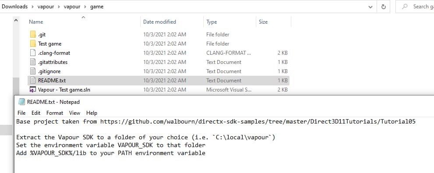Click the .gitignore text file icon
434x173 pixels.
[x=33, y=71]
